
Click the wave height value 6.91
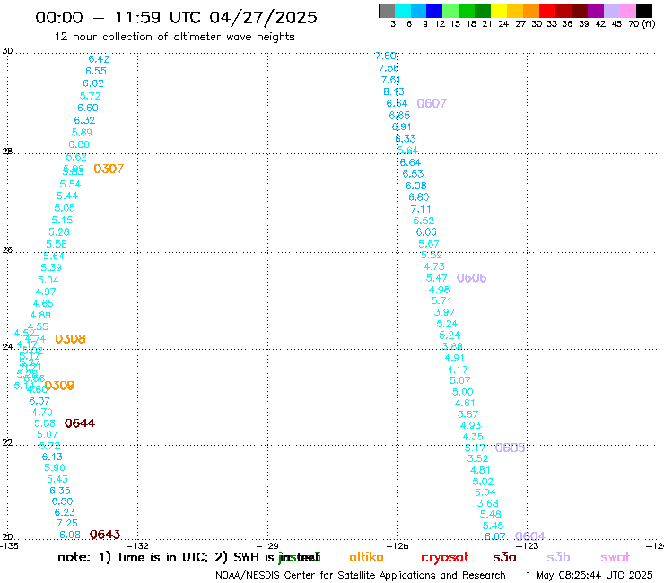click(401, 127)
